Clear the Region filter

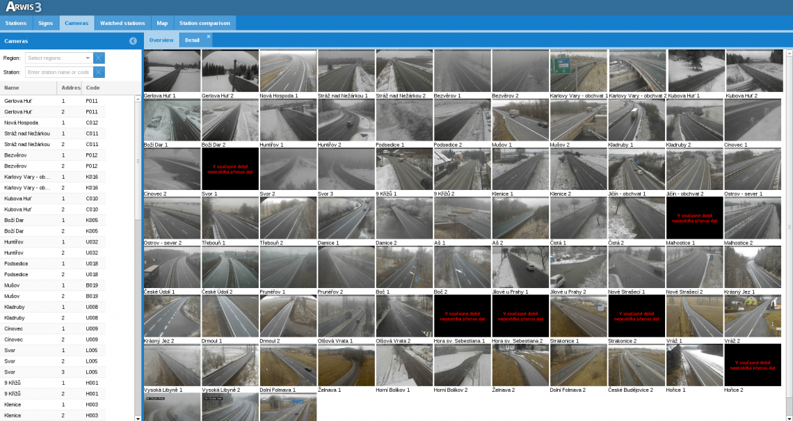tap(99, 58)
